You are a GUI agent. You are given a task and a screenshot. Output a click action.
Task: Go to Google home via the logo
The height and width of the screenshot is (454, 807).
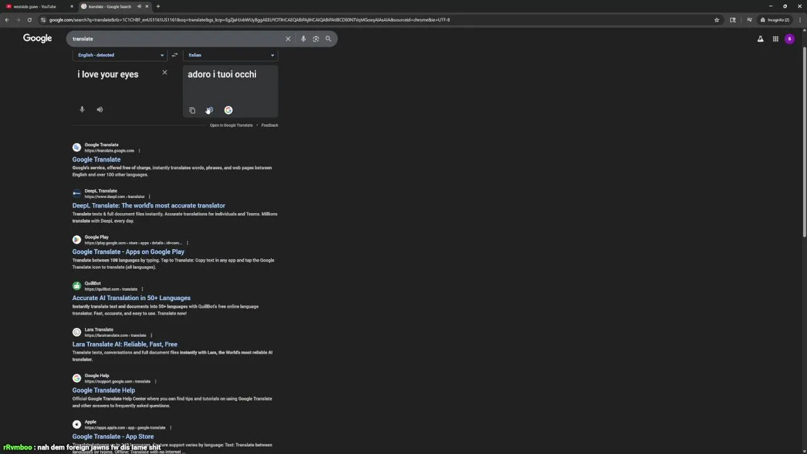(37, 38)
